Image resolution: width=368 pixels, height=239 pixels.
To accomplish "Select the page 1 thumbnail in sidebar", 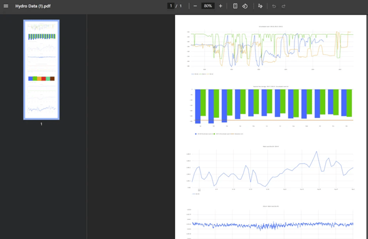I will pos(41,69).
